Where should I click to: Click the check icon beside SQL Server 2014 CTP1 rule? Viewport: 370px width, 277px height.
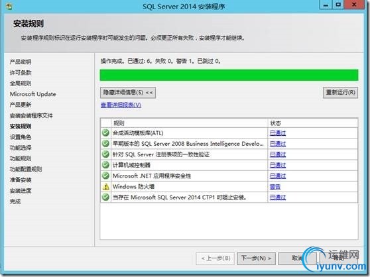pyautogui.click(x=105, y=197)
